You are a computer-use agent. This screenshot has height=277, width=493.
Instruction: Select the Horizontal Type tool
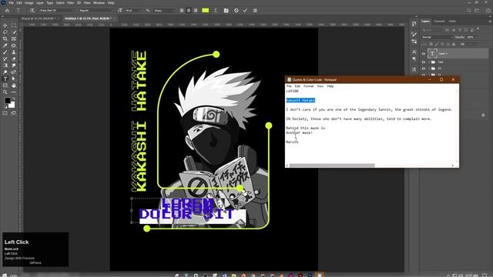click(x=5, y=78)
